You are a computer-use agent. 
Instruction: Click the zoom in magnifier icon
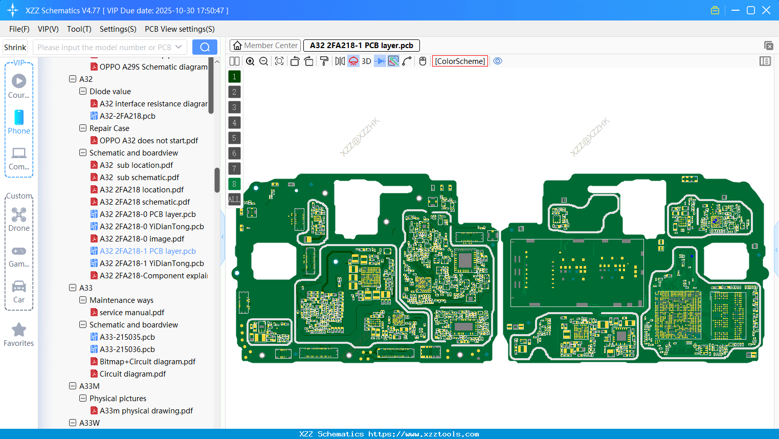pos(250,61)
